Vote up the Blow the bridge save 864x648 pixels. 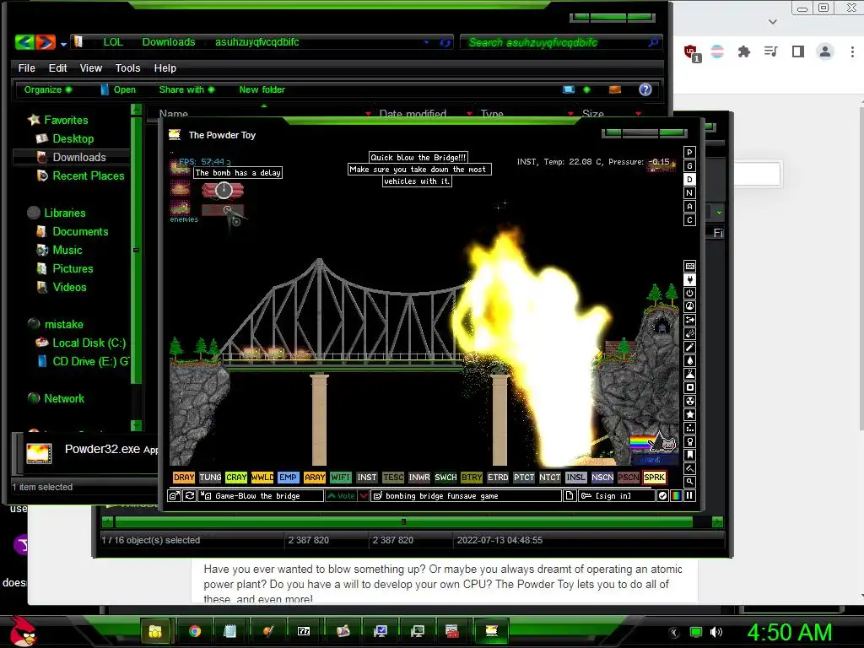(x=341, y=496)
